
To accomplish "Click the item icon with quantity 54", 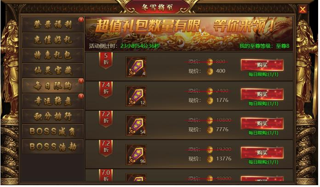I will coord(136,125).
